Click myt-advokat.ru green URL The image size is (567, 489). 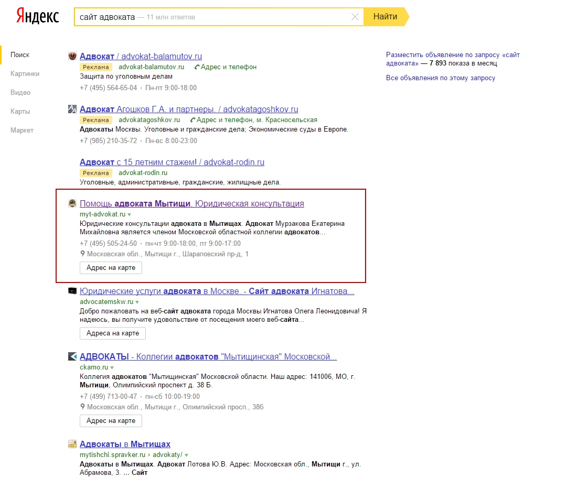tap(102, 214)
